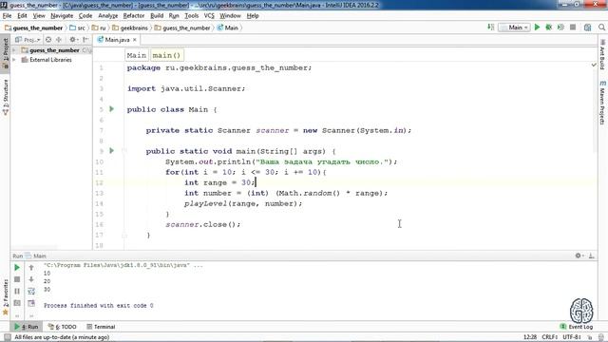
Task: Go up the stack trace arrow
Action: (31, 268)
